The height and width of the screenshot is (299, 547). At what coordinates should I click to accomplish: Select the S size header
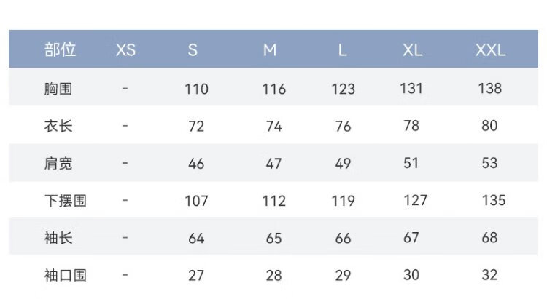pyautogui.click(x=193, y=50)
